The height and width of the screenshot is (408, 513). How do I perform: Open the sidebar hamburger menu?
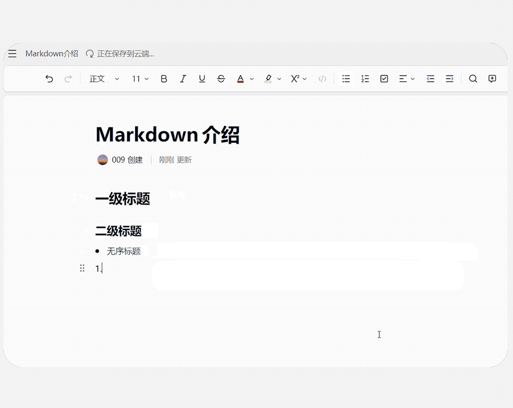pyautogui.click(x=12, y=53)
